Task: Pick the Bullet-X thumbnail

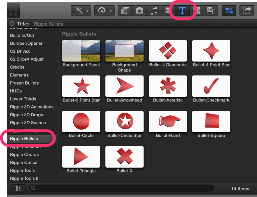Action: [124, 157]
